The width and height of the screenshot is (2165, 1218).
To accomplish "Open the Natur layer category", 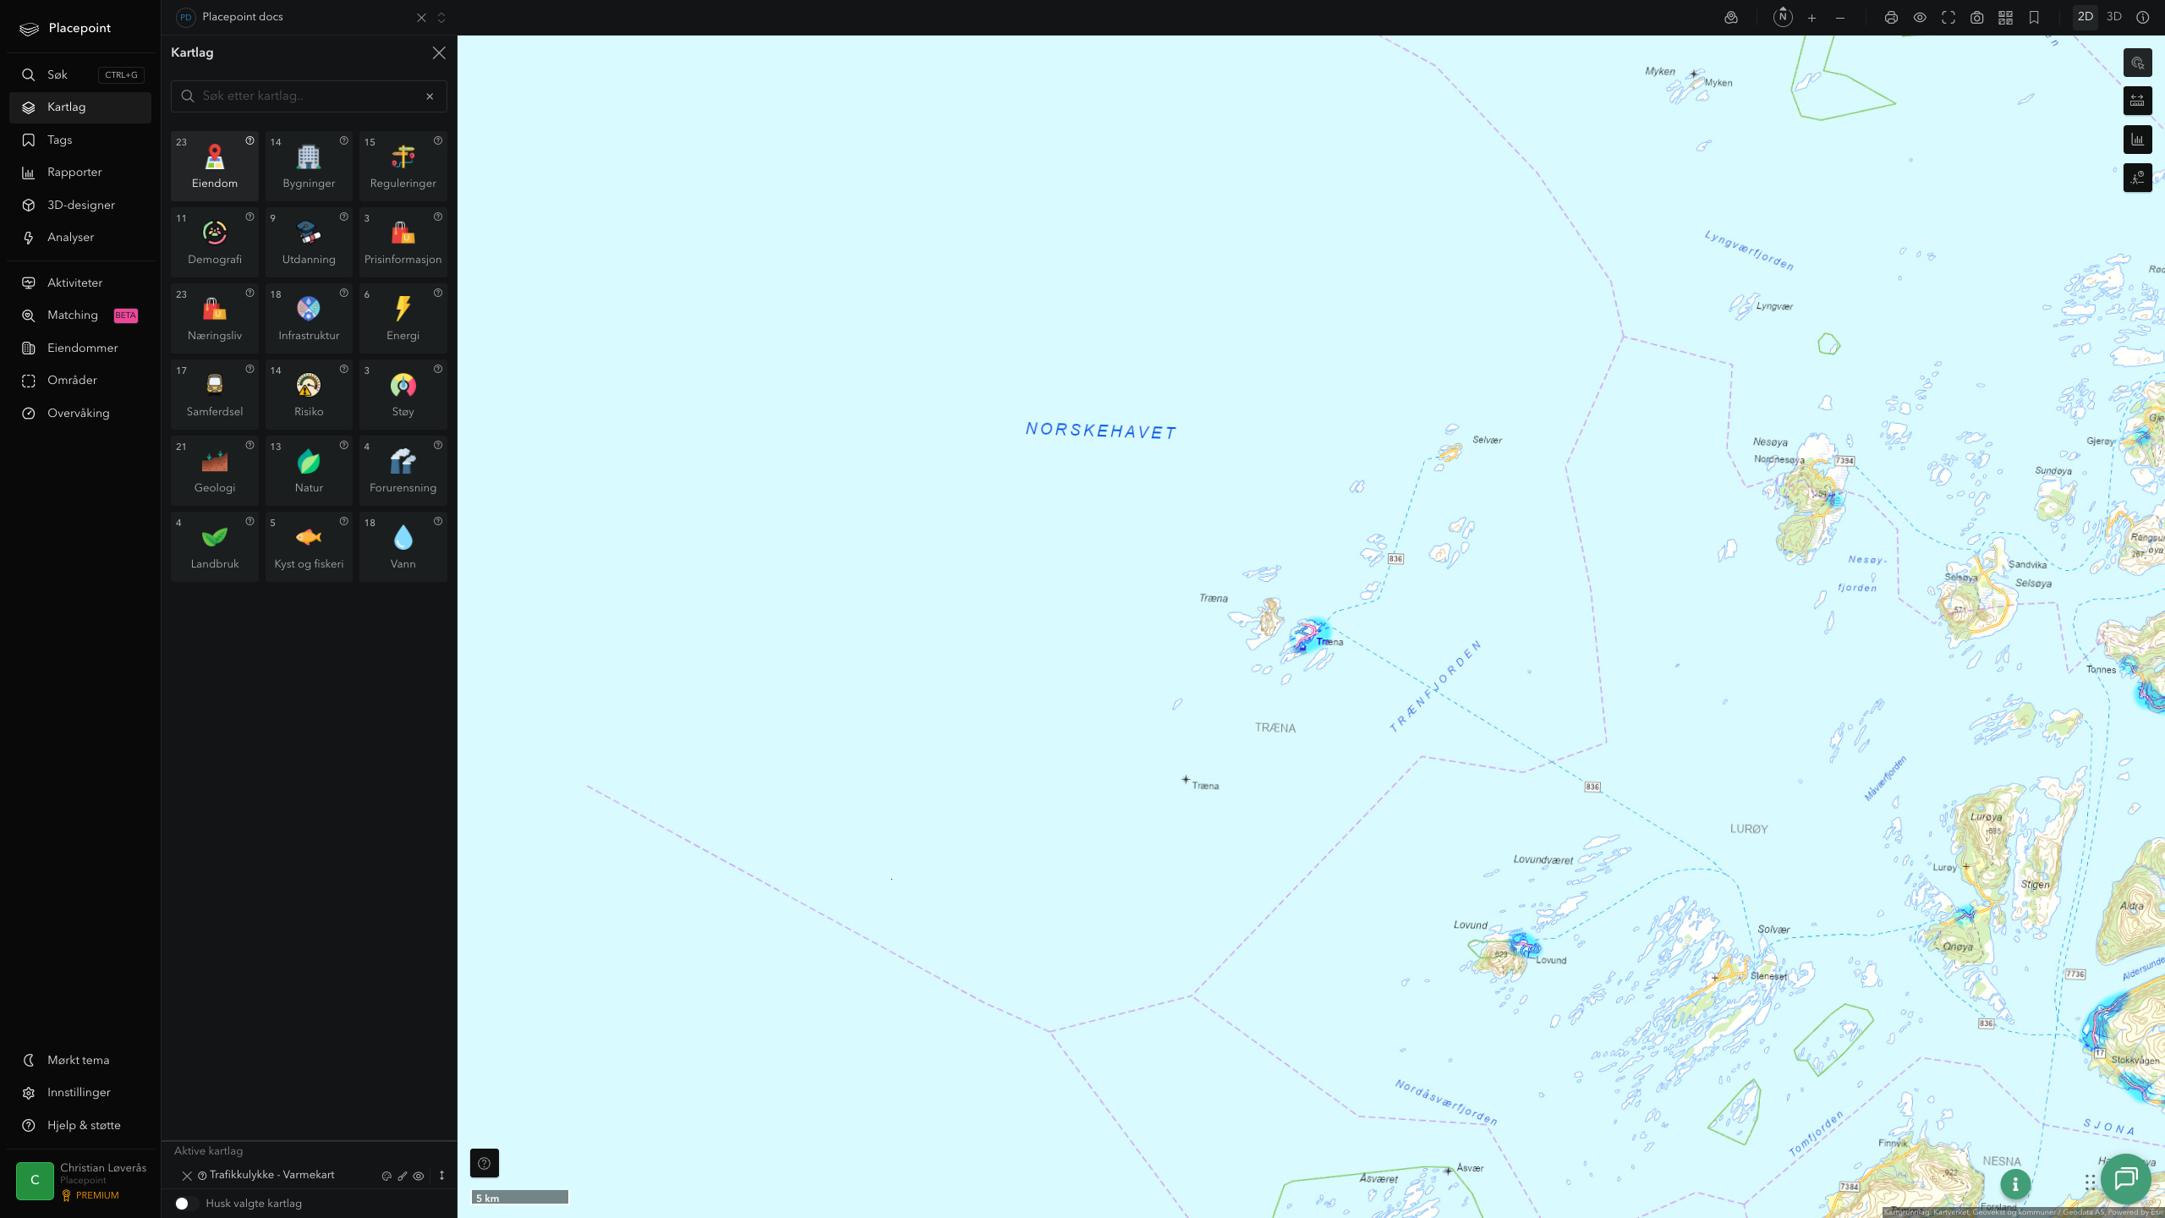I will tap(309, 470).
